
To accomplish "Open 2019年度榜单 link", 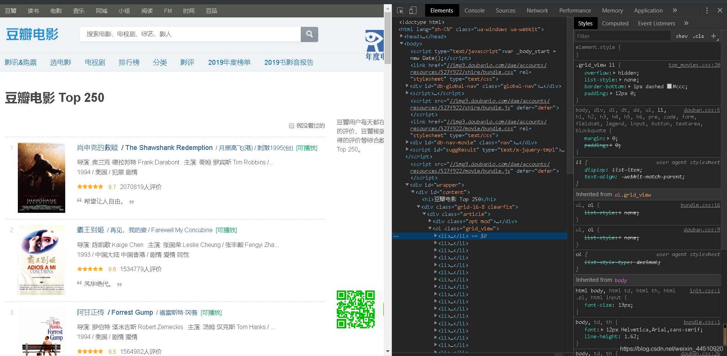I will (229, 62).
